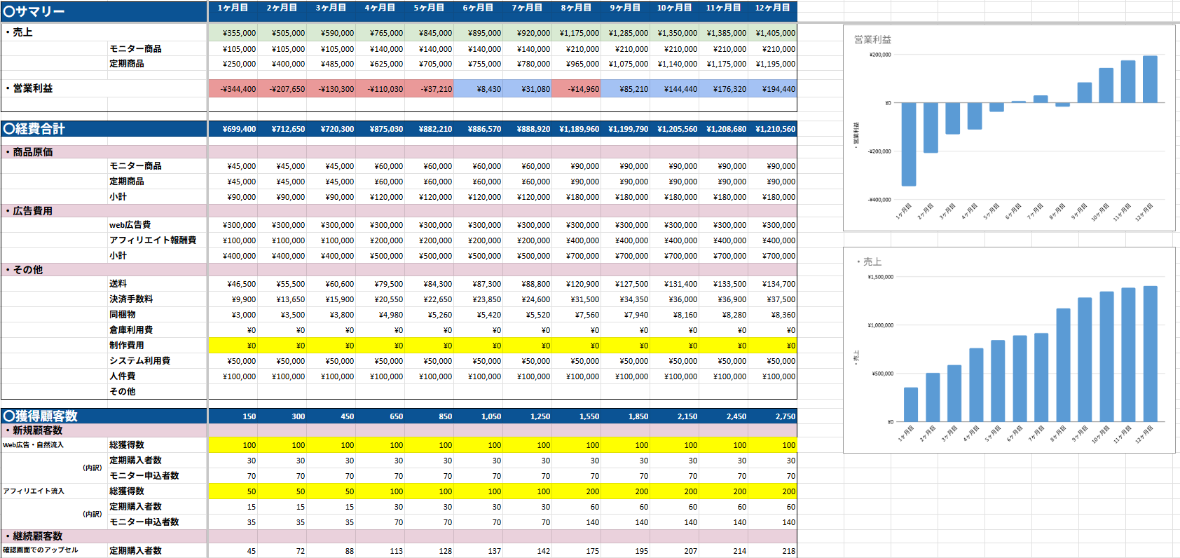The image size is (1180, 558).
Task: Select the システム利用費 row label
Action: point(139,361)
